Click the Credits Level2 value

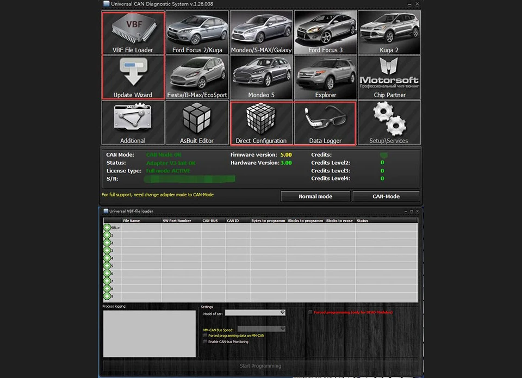pos(382,163)
